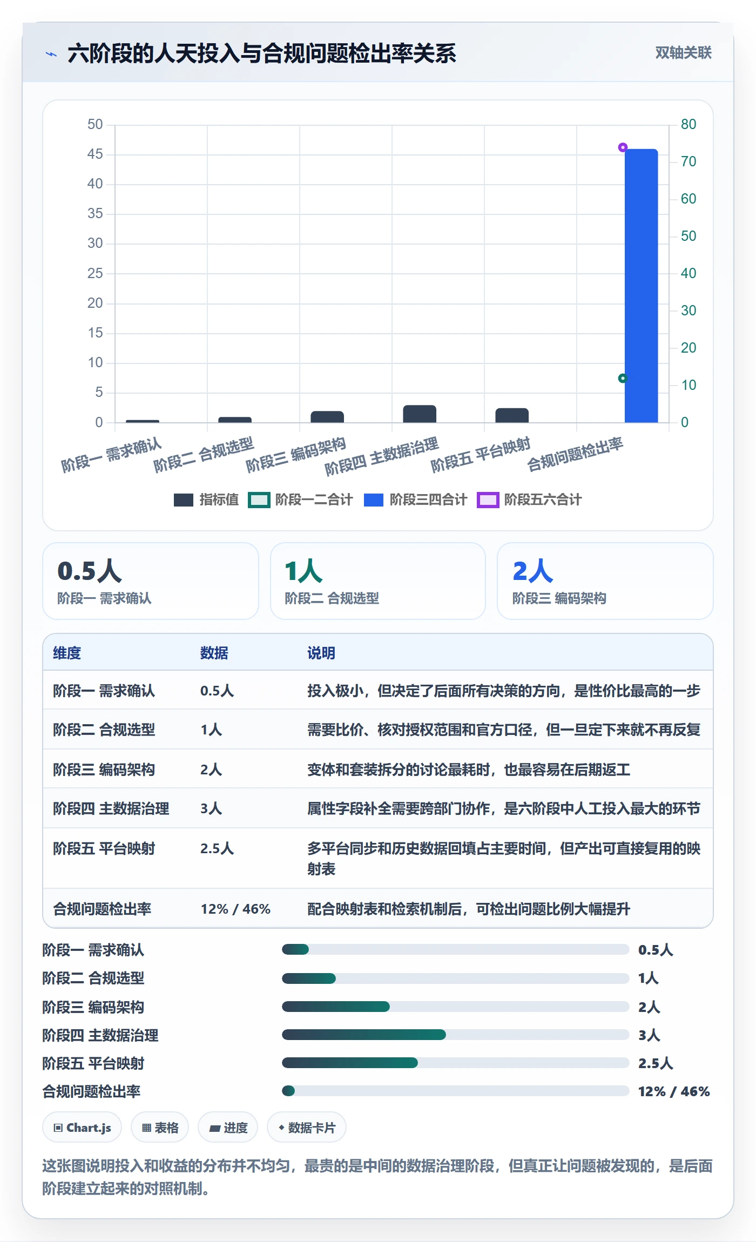Toggle the 阶段三四合计 legend swatch

[373, 500]
